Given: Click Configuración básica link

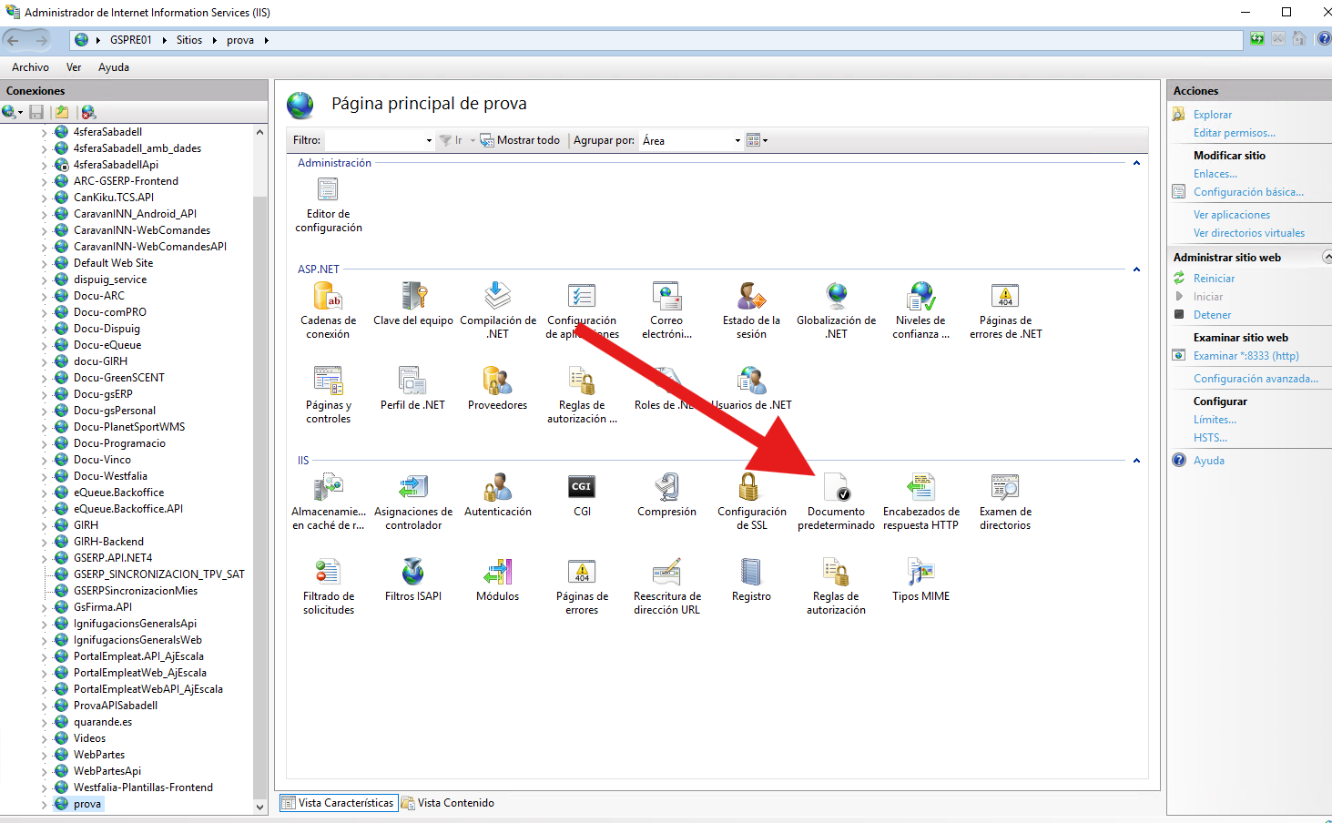Looking at the screenshot, I should coord(1248,192).
